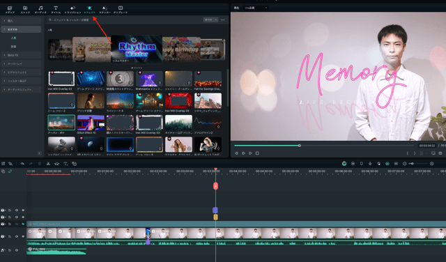Screen dimensions: 446x262
Task: Expand the 個人 sidebar category
Action: [x=21, y=21]
